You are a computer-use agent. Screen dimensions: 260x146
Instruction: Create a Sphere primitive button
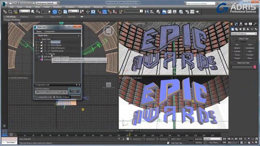pyautogui.click(x=237, y=48)
